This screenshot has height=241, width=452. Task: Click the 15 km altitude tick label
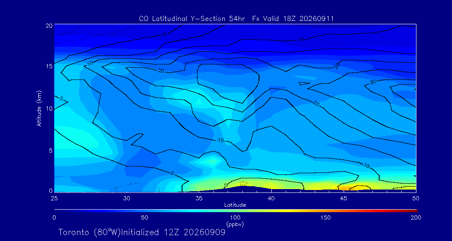coord(49,66)
